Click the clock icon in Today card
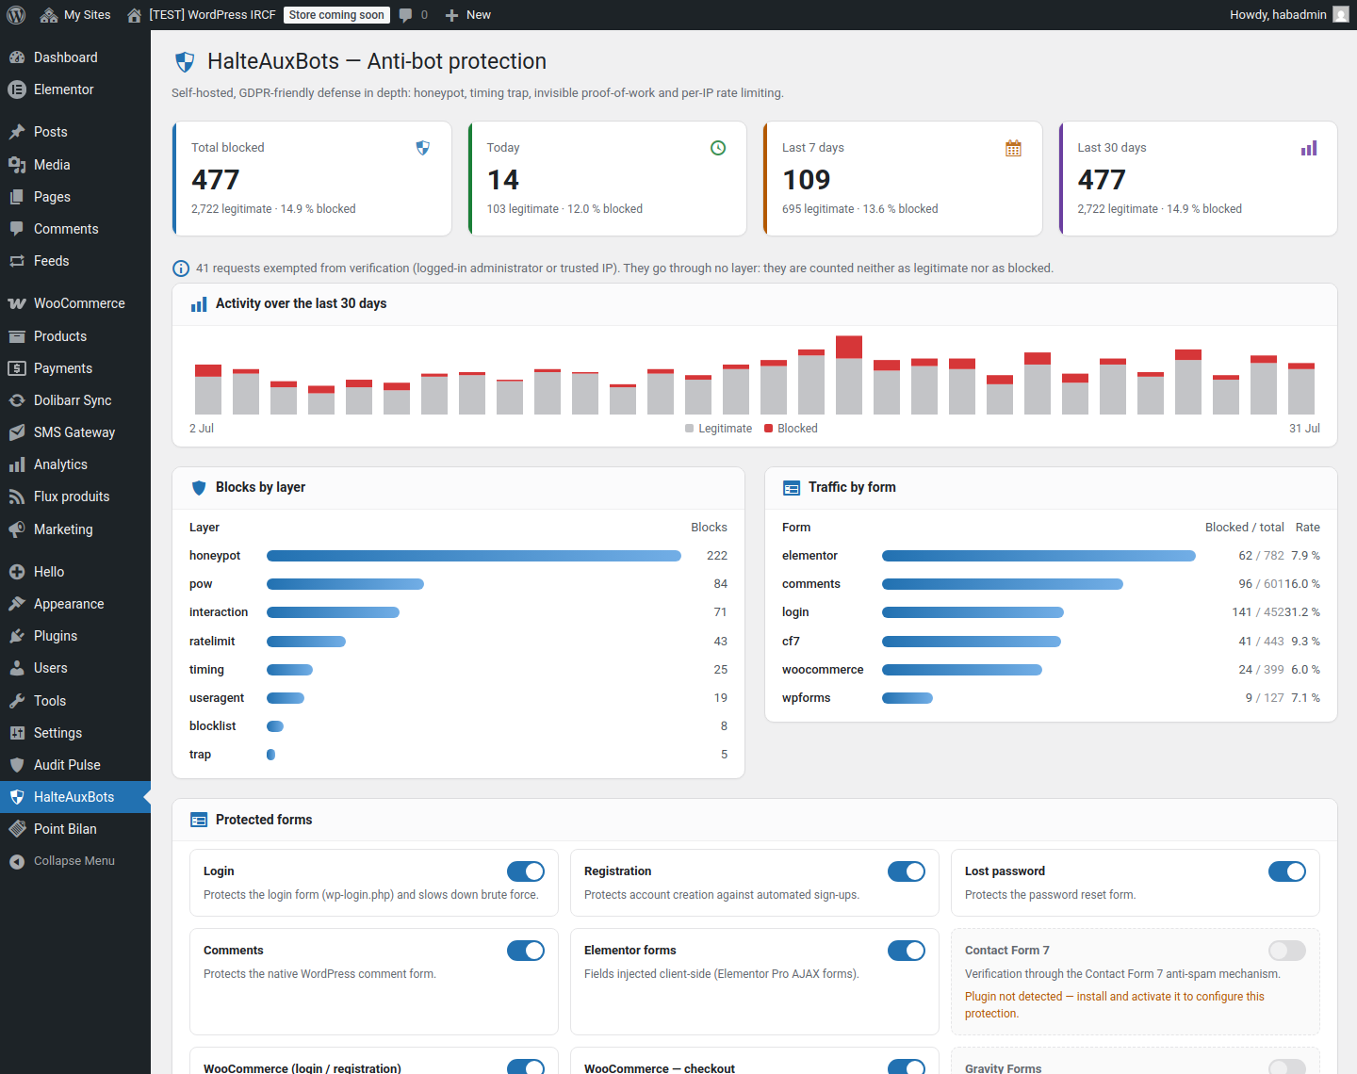 coord(718,148)
